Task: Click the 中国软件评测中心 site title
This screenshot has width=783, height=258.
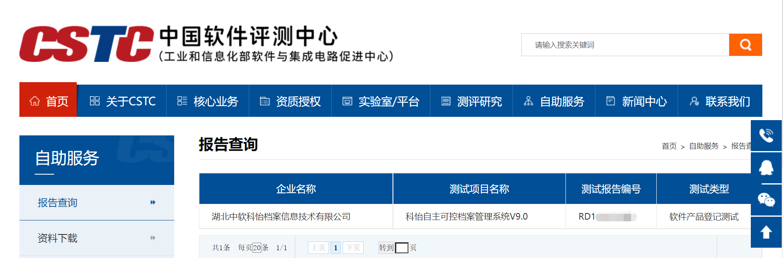Action: pos(249,36)
